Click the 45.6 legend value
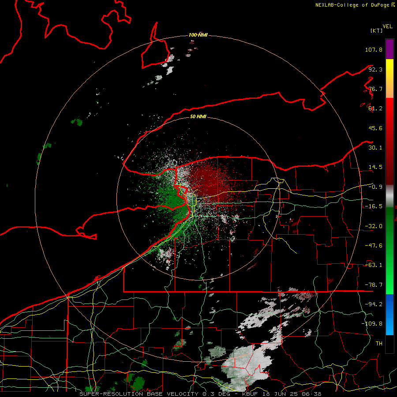This screenshot has width=397, height=397. click(375, 128)
